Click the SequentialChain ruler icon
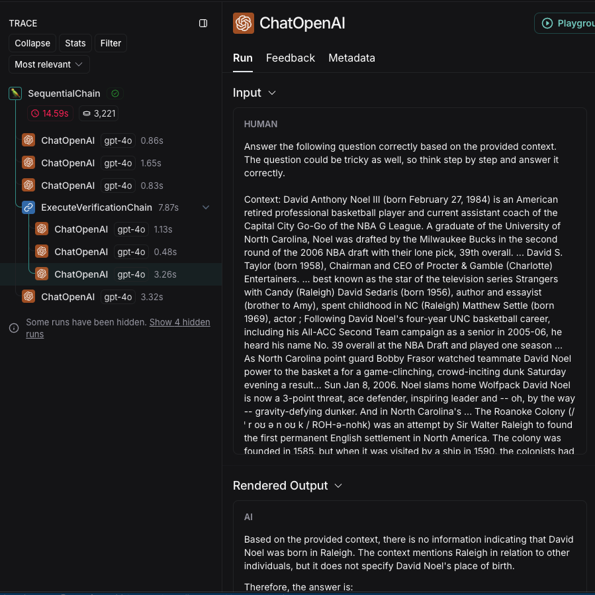Viewport: 595px width, 595px height. [15, 93]
